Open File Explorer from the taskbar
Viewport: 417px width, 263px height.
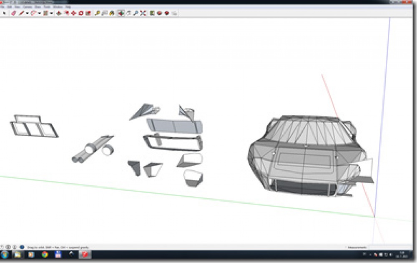18,255
